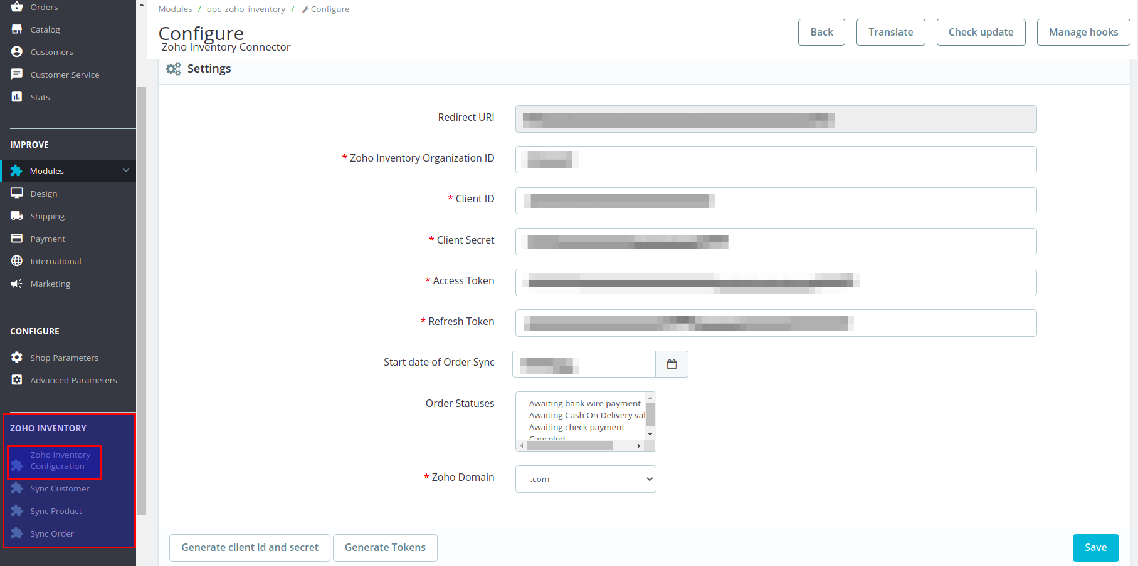The image size is (1138, 566).
Task: Select 'Awaiting bank wire payment' status
Action: tap(584, 403)
